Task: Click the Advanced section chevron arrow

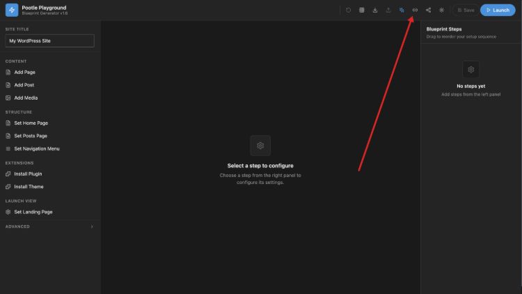Action: (x=92, y=226)
